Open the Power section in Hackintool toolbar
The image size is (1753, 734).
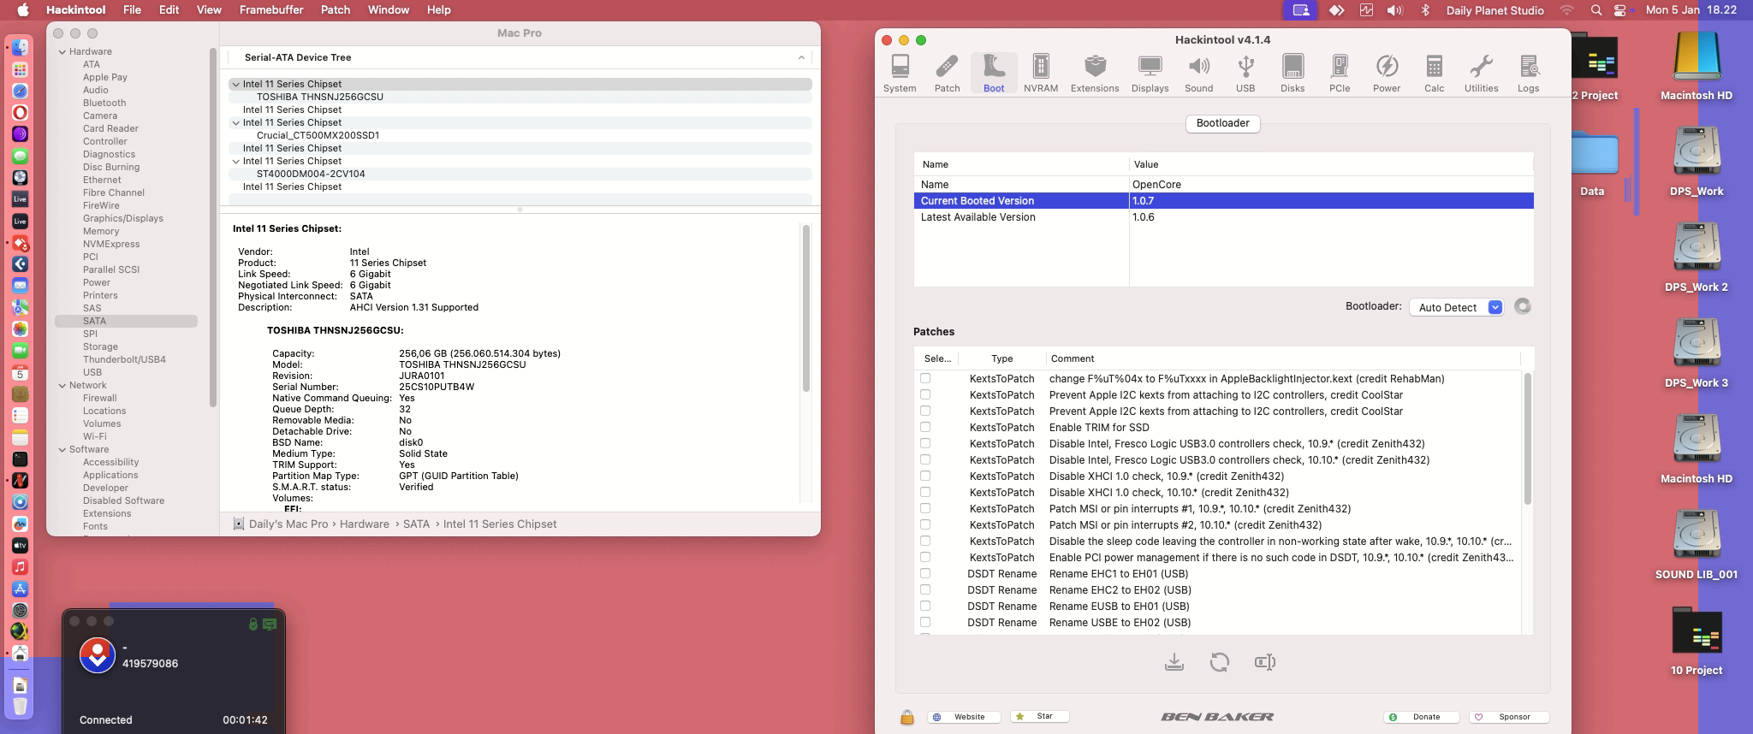pyautogui.click(x=1387, y=74)
